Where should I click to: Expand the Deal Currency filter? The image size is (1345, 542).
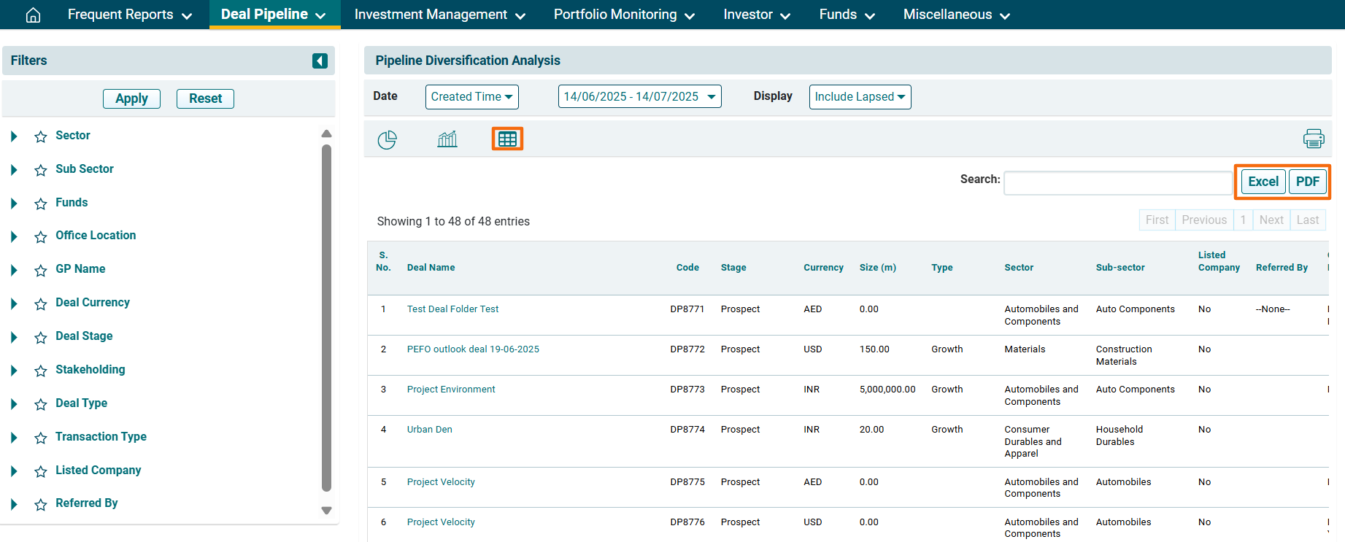coord(14,303)
